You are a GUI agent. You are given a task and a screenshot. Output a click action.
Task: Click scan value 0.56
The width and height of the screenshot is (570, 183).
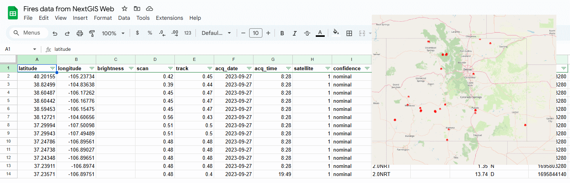click(x=155, y=117)
